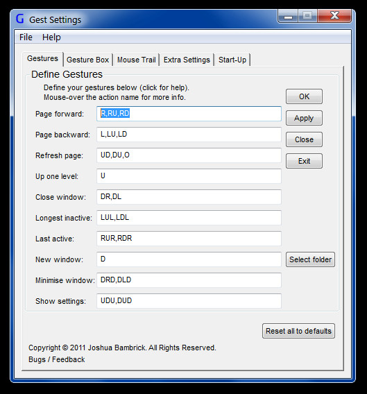Click the Up one level gesture field
This screenshot has height=394, width=367.
[189, 176]
